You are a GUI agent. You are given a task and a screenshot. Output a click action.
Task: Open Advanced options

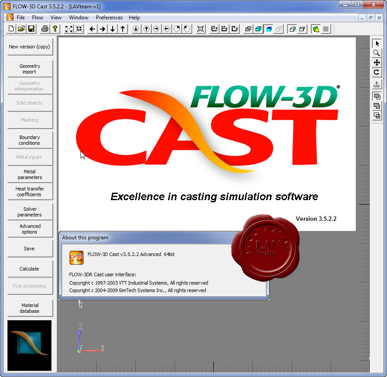tap(30, 229)
